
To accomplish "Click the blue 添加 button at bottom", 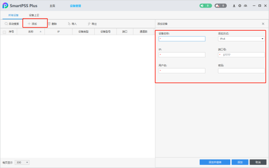I will tap(240, 162).
